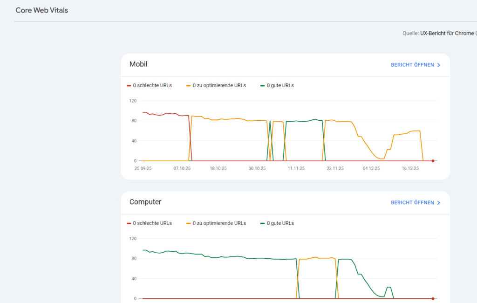Click the red endpoint marker on the Mobil chart
Screen dimensions: 477x303
pyautogui.click(x=433, y=160)
